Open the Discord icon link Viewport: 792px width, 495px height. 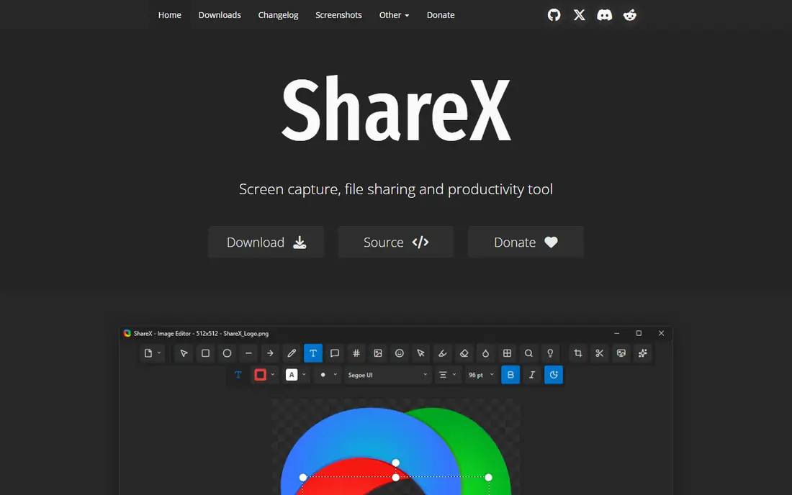point(605,15)
